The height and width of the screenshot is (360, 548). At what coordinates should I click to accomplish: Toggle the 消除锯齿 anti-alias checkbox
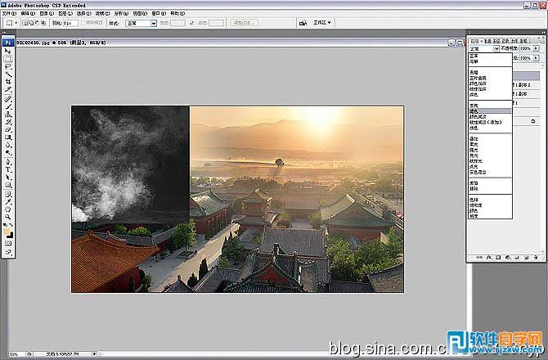83,23
